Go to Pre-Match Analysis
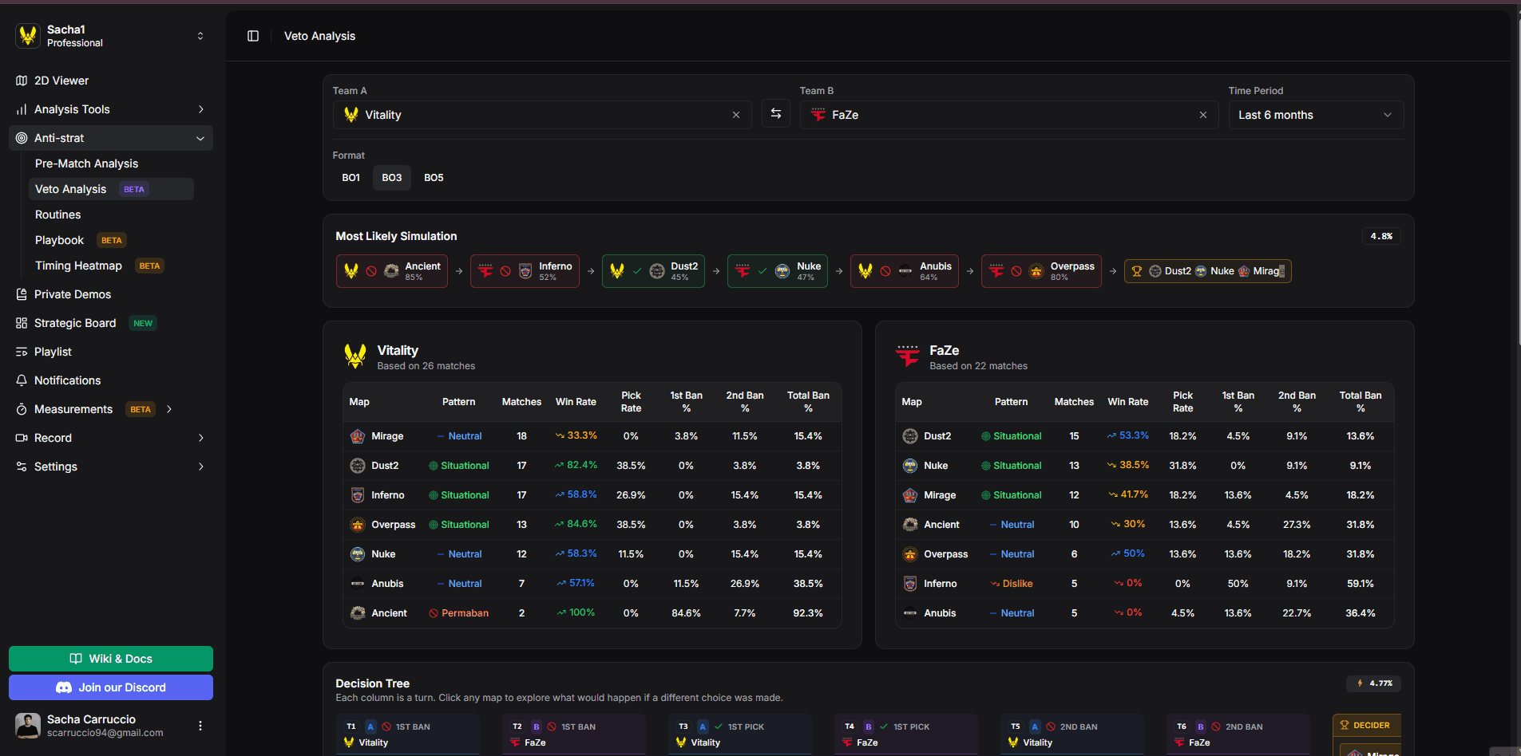The height and width of the screenshot is (756, 1521). [86, 163]
